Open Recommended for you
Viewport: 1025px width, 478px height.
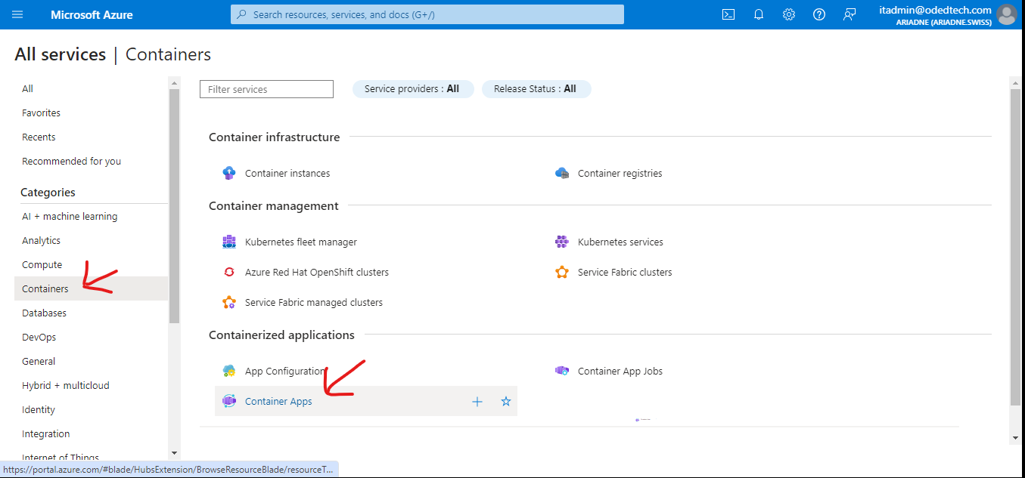click(71, 161)
